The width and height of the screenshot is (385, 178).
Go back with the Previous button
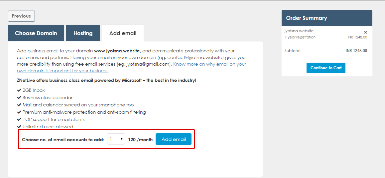click(x=21, y=16)
